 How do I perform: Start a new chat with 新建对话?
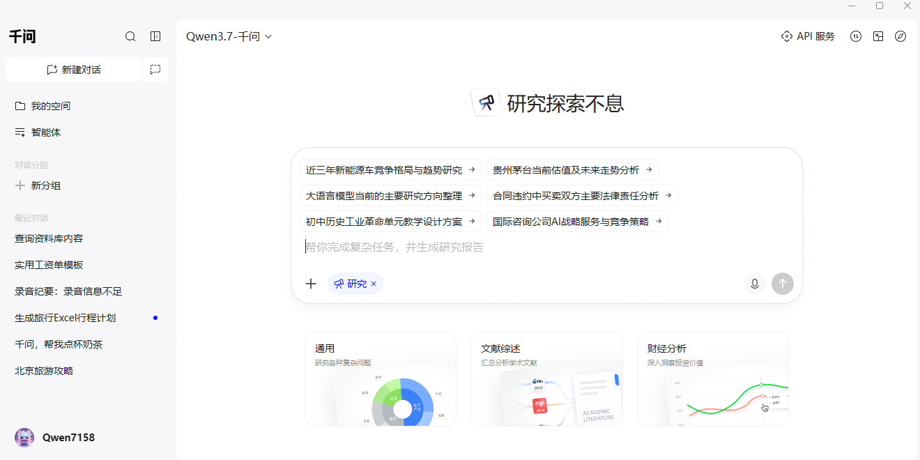[x=74, y=70]
